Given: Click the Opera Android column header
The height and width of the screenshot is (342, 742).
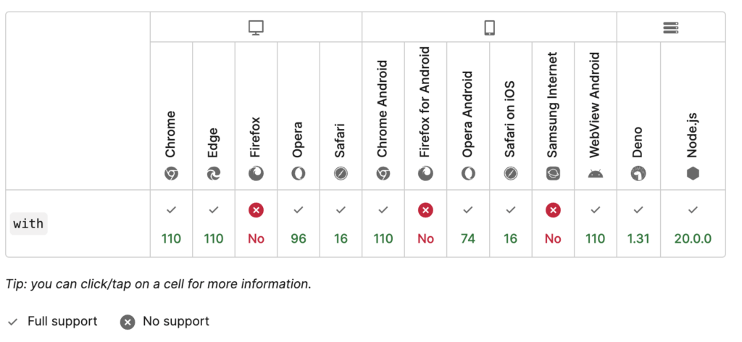Looking at the screenshot, I should click(x=468, y=116).
